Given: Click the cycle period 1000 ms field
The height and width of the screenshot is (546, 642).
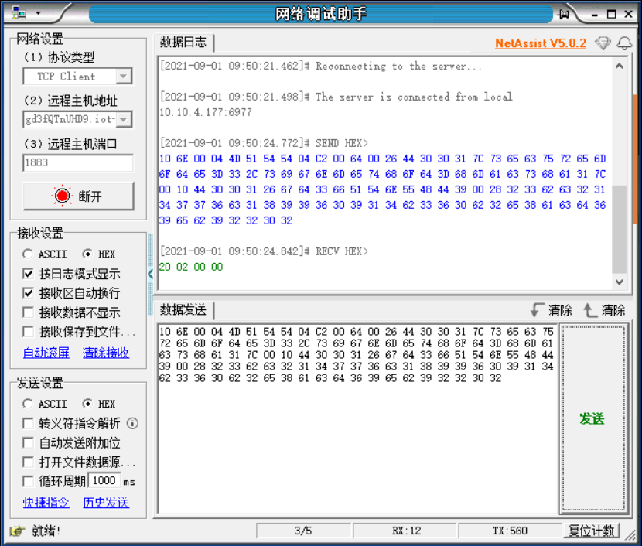Looking at the screenshot, I should click(x=104, y=480).
